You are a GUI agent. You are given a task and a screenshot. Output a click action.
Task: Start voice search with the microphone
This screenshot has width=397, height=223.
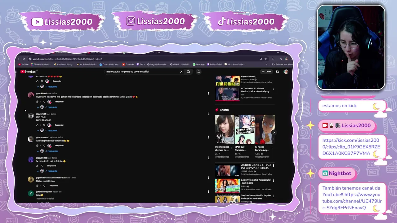(x=198, y=72)
